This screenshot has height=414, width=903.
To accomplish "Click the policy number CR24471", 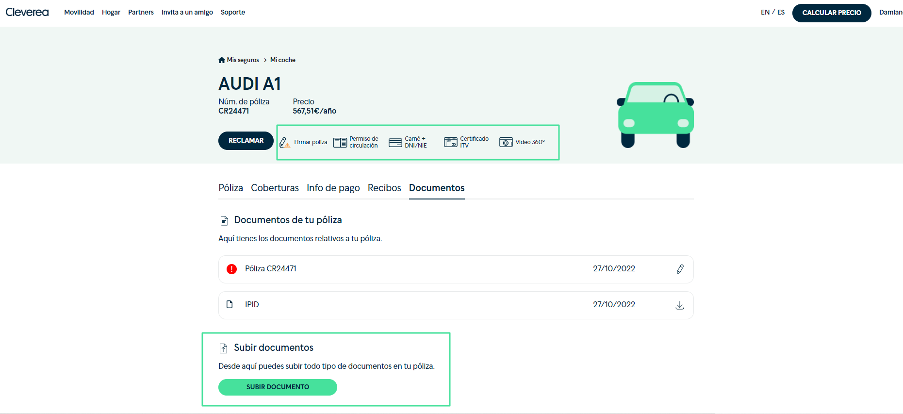I will pyautogui.click(x=234, y=111).
